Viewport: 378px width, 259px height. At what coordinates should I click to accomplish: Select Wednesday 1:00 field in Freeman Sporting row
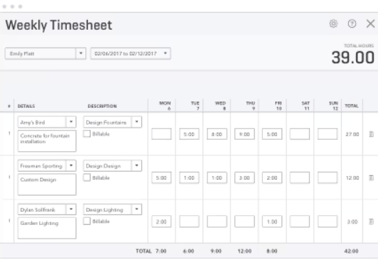point(217,177)
